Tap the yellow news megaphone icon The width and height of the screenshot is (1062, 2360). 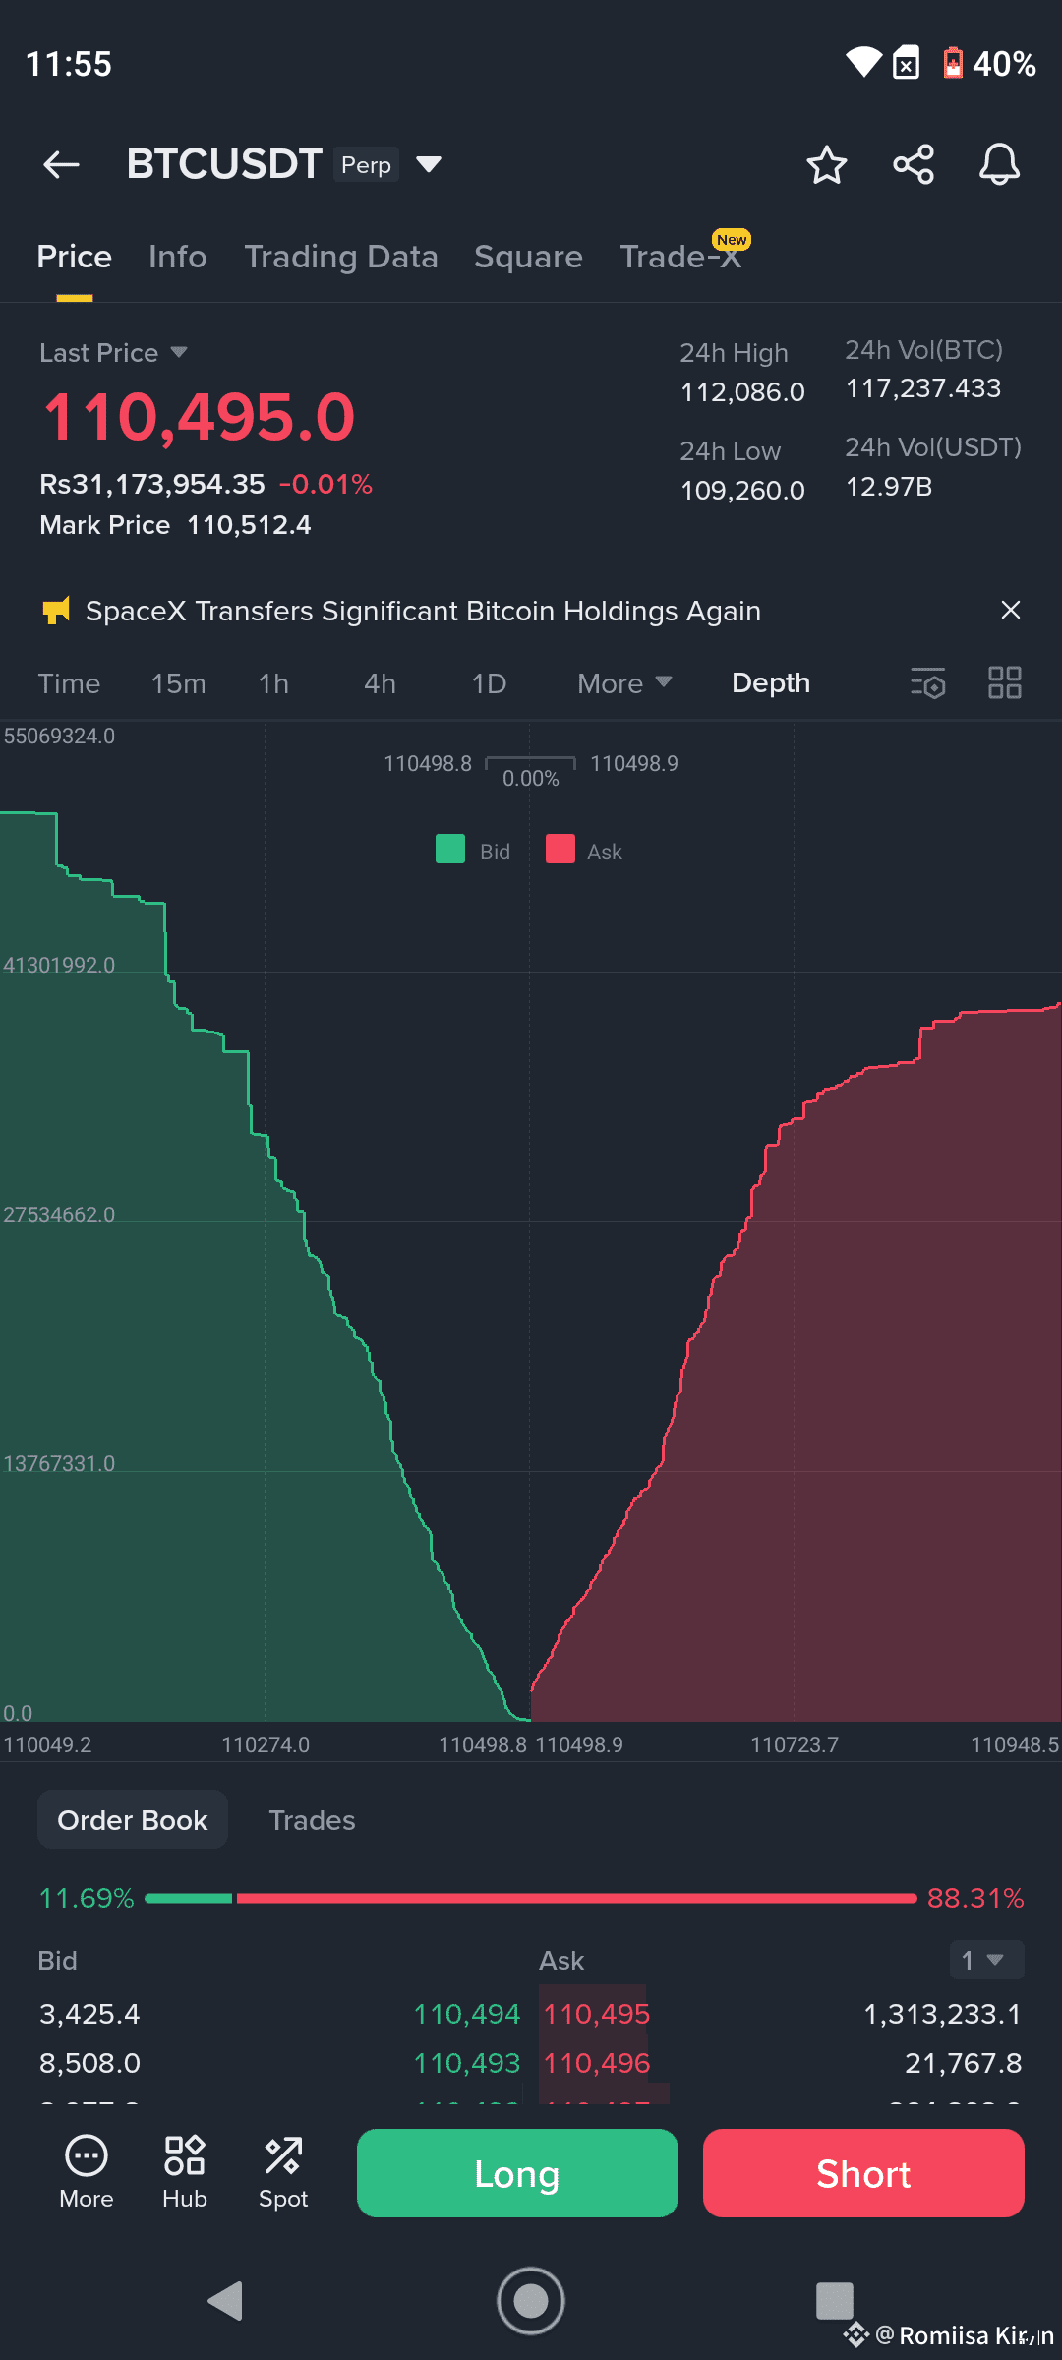click(x=56, y=611)
